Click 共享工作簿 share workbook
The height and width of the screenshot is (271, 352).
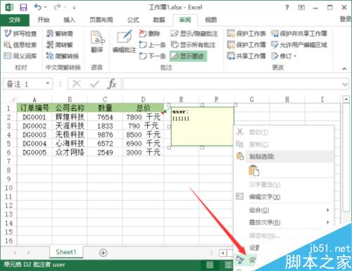click(246, 56)
